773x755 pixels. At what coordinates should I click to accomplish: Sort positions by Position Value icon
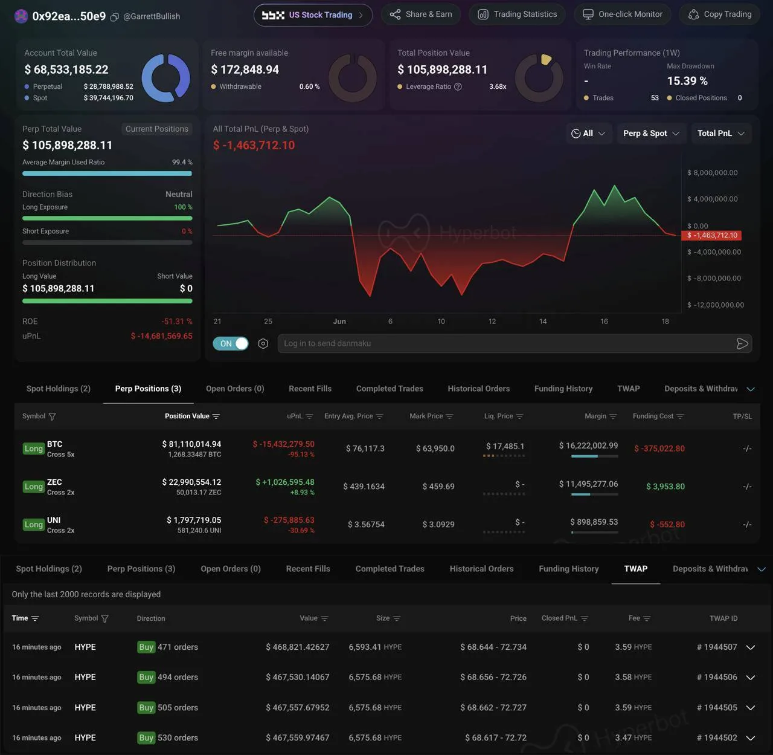216,416
